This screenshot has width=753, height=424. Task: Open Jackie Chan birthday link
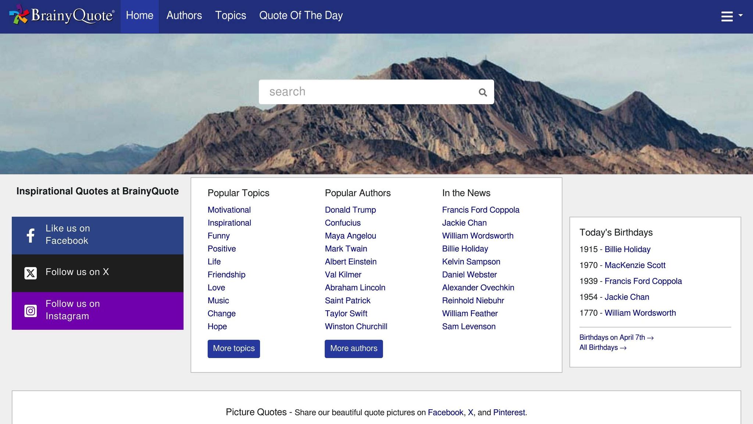tap(627, 297)
